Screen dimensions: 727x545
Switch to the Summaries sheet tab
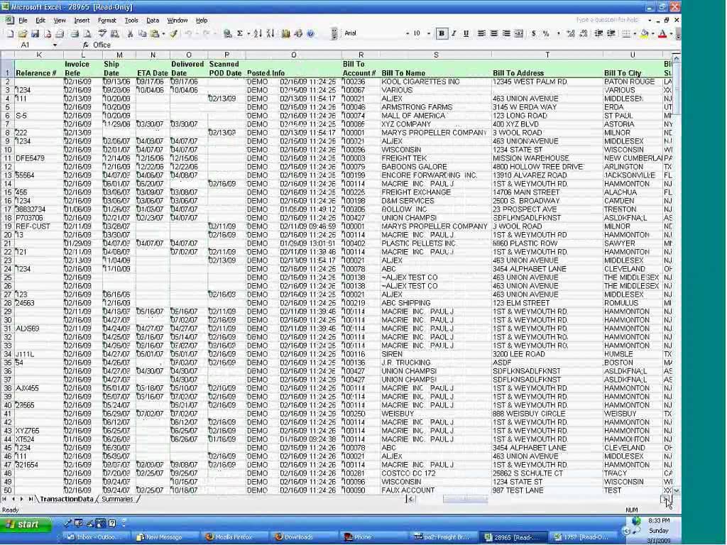coord(117,499)
